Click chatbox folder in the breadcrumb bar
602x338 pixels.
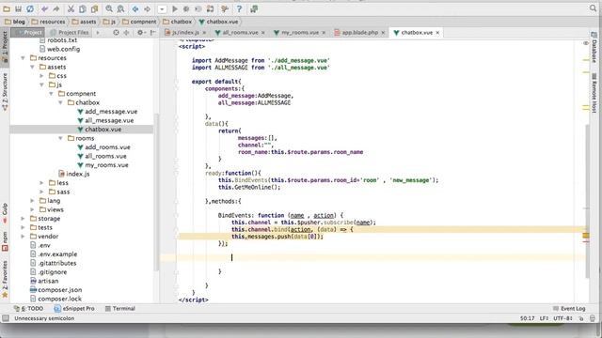click(x=177, y=22)
